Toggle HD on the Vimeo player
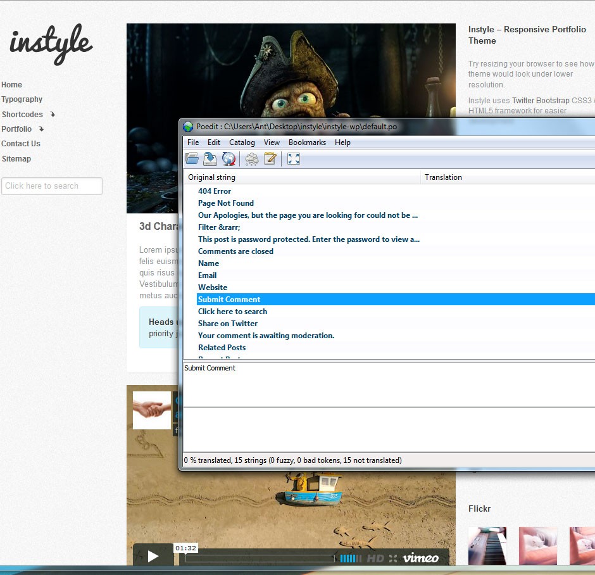Viewport: 595px width, 575px height. point(375,559)
